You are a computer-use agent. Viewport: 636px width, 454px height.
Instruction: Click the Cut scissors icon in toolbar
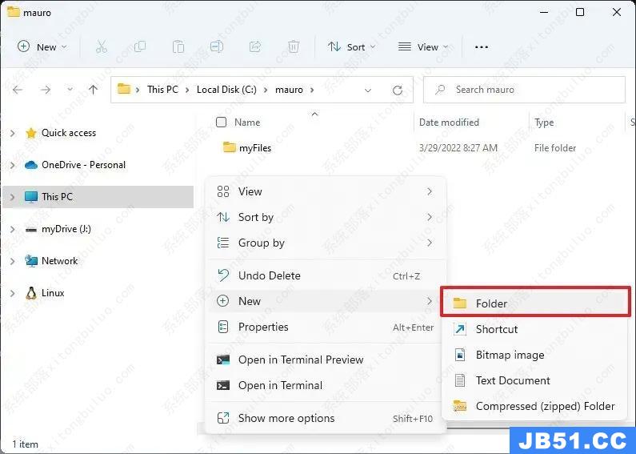pyautogui.click(x=101, y=47)
